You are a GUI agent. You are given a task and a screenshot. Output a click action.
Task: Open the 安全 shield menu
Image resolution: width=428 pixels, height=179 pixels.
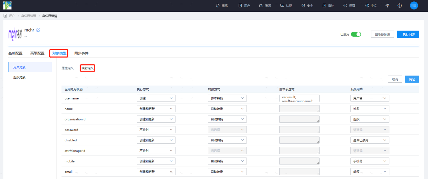point(307,6)
